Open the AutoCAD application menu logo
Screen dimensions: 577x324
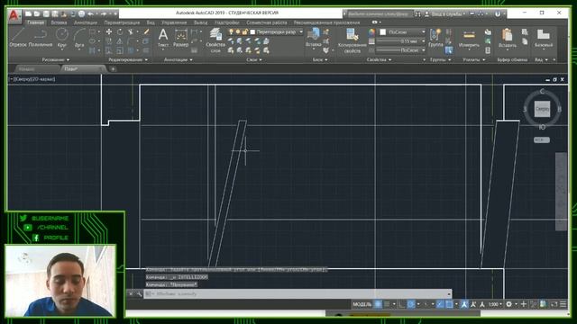pyautogui.click(x=14, y=16)
